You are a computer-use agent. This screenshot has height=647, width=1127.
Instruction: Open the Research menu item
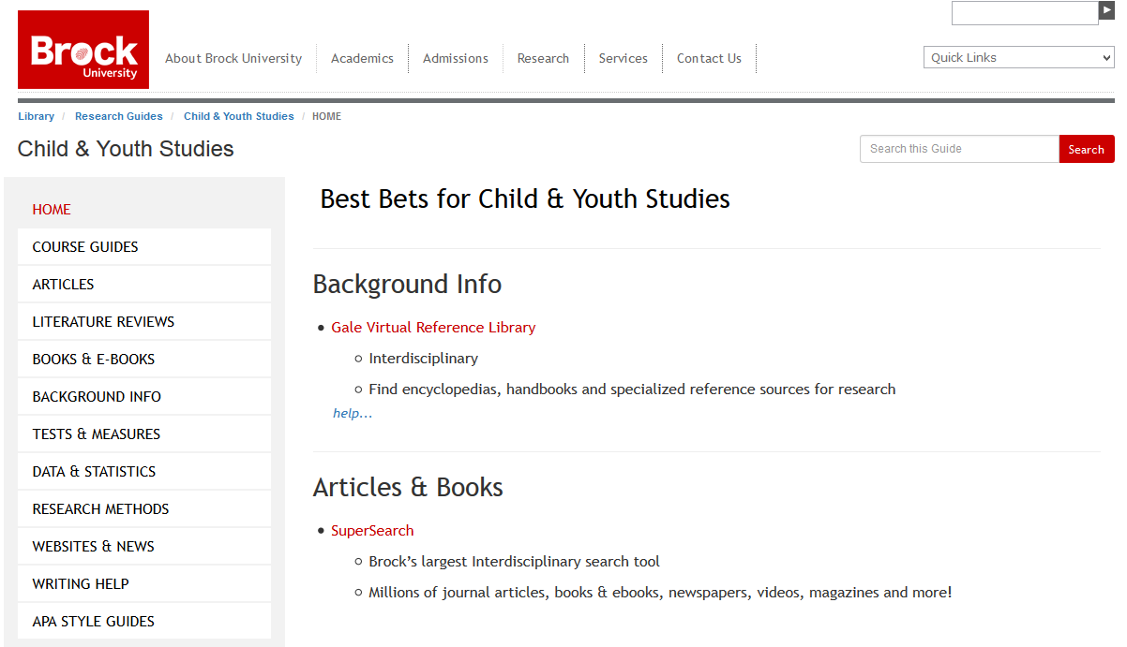pyautogui.click(x=543, y=58)
